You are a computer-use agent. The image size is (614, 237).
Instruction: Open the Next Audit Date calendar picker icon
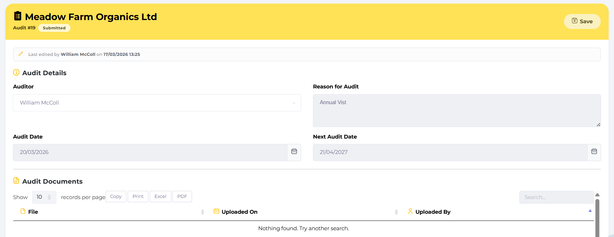coord(594,152)
